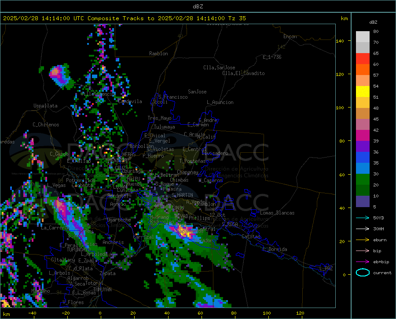396x319 pixels.
Task: Click the C_Chilenos map label
Action: pyautogui.click(x=46, y=125)
